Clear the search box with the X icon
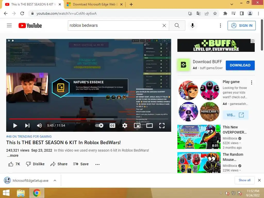This screenshot has height=198, width=264. pyautogui.click(x=164, y=26)
